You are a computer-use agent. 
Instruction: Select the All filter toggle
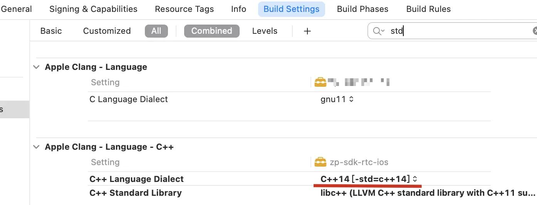click(156, 31)
